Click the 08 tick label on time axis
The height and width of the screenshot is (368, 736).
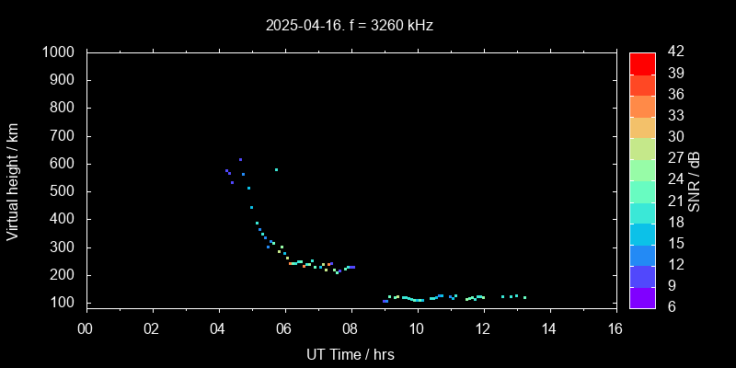point(351,329)
